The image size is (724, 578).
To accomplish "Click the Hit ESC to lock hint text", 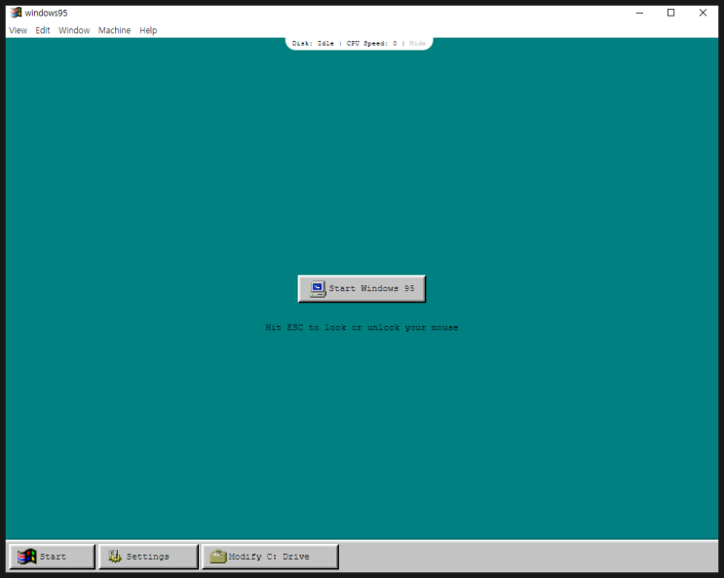I will pyautogui.click(x=362, y=328).
